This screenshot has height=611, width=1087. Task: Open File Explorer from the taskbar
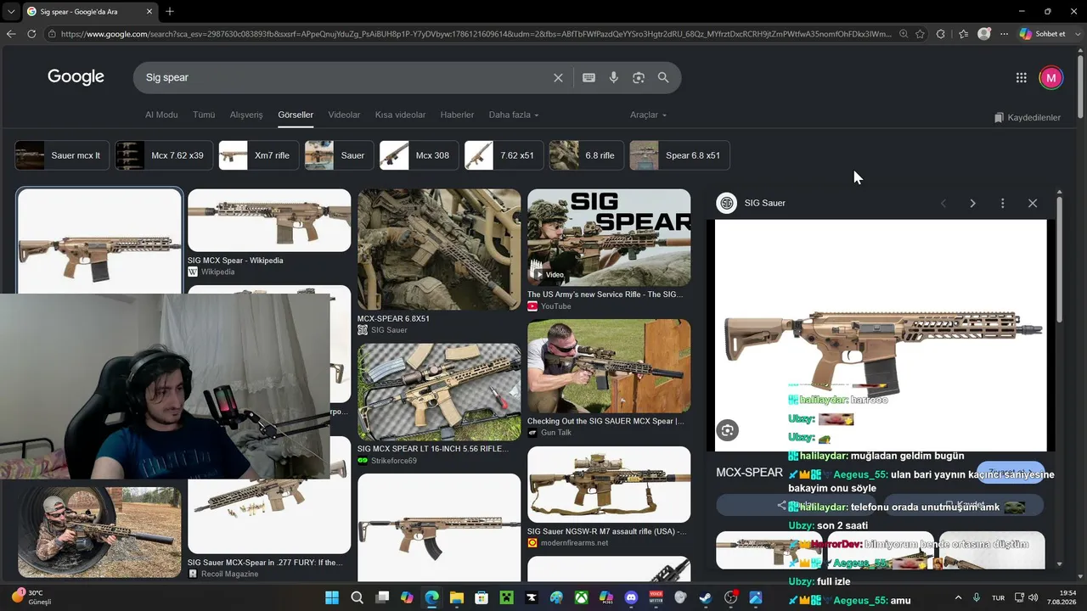[456, 597]
